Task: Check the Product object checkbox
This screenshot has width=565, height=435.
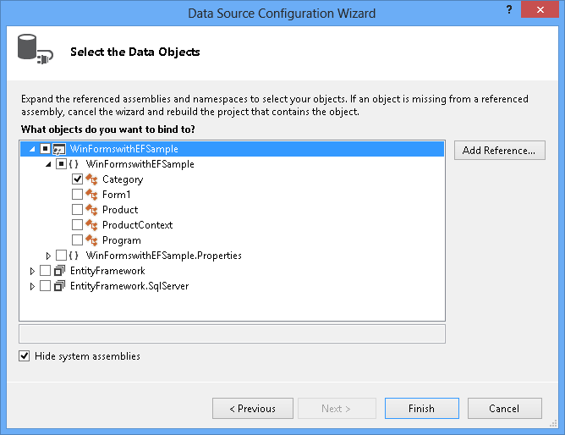Action: (x=77, y=210)
